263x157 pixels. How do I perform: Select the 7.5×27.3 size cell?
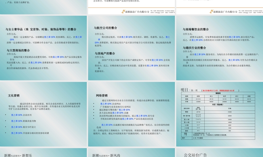[x=198, y=120]
